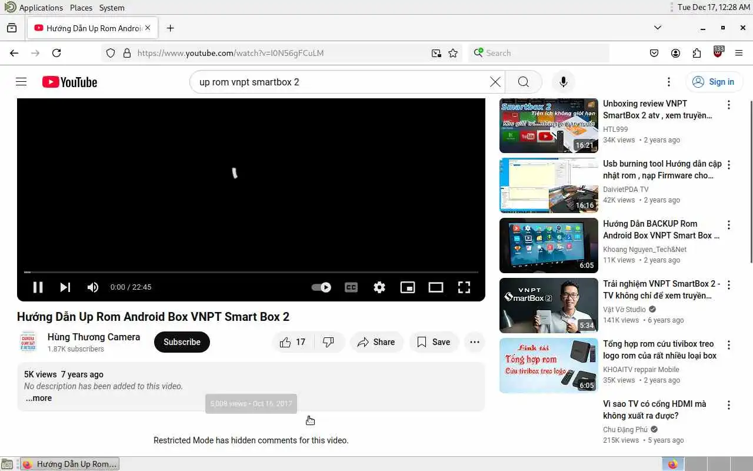Open Pocket save icon in toolbar

click(654, 53)
